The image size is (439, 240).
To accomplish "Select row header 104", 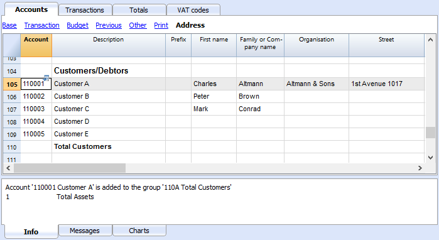I will (x=12, y=71).
